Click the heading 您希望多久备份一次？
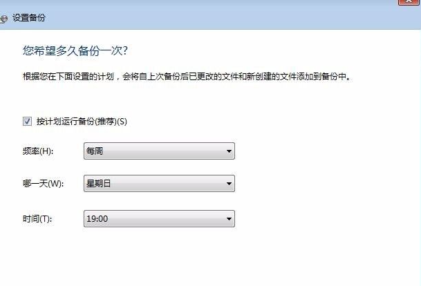This screenshot has width=421, height=286. point(77,51)
